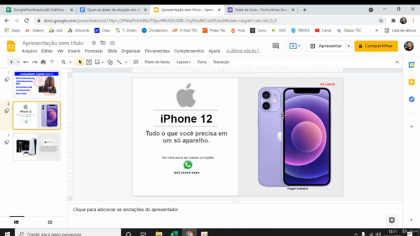Activate the paint format tool

coord(52,62)
